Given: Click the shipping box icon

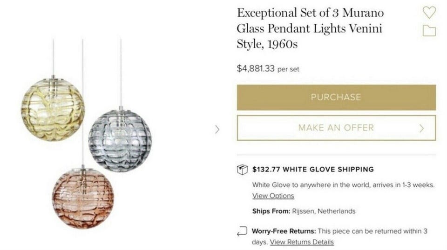Looking at the screenshot, I should point(242,170).
